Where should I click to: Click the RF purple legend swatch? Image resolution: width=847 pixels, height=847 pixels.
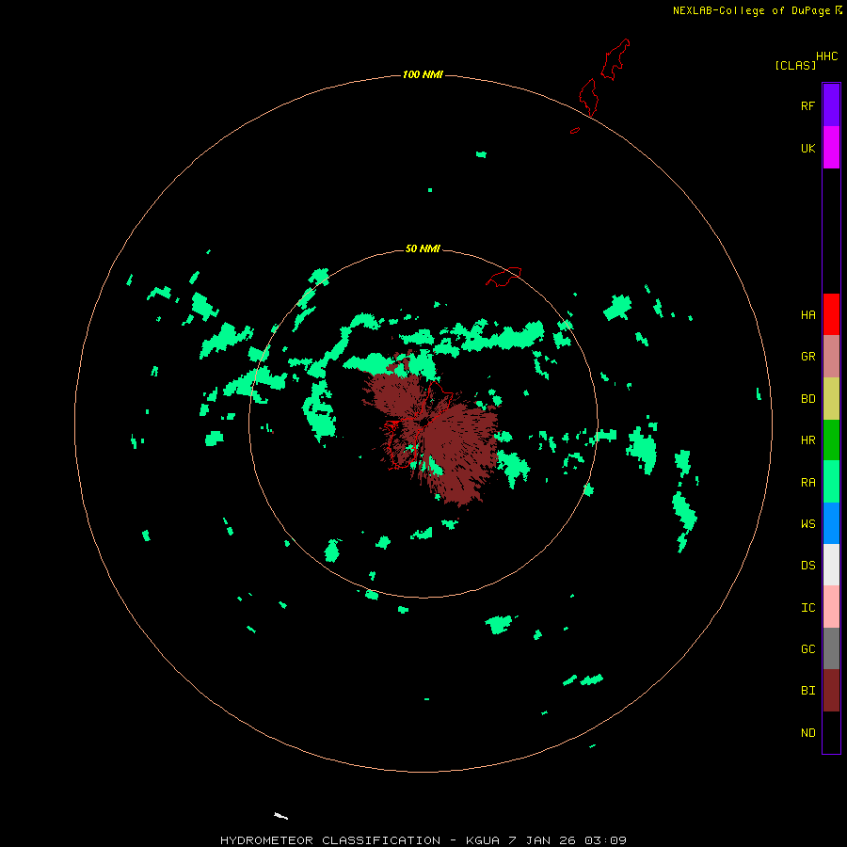pyautogui.click(x=831, y=105)
